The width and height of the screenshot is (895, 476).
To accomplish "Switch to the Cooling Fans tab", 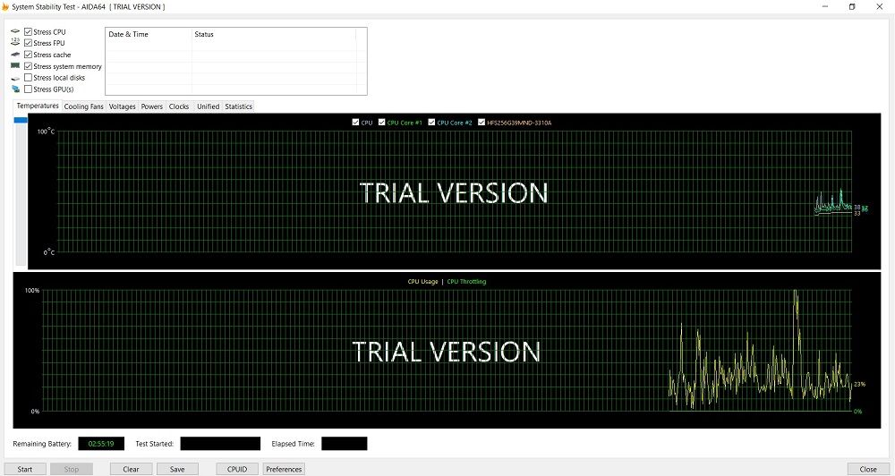I will (84, 106).
